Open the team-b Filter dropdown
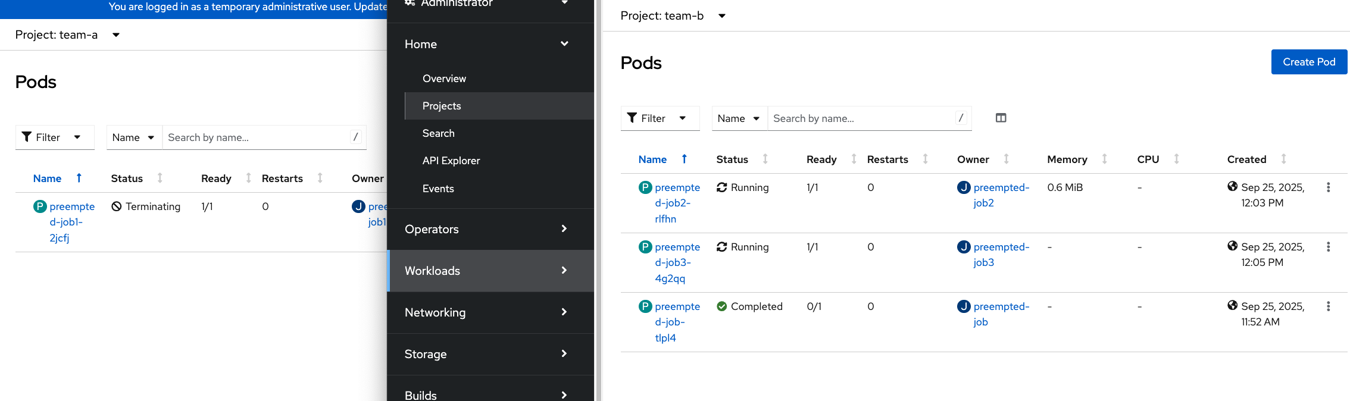Viewport: 1350px width, 401px height. pyautogui.click(x=656, y=118)
